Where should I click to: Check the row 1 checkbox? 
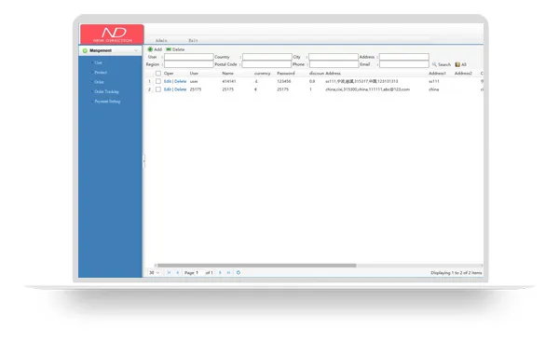[x=158, y=81]
